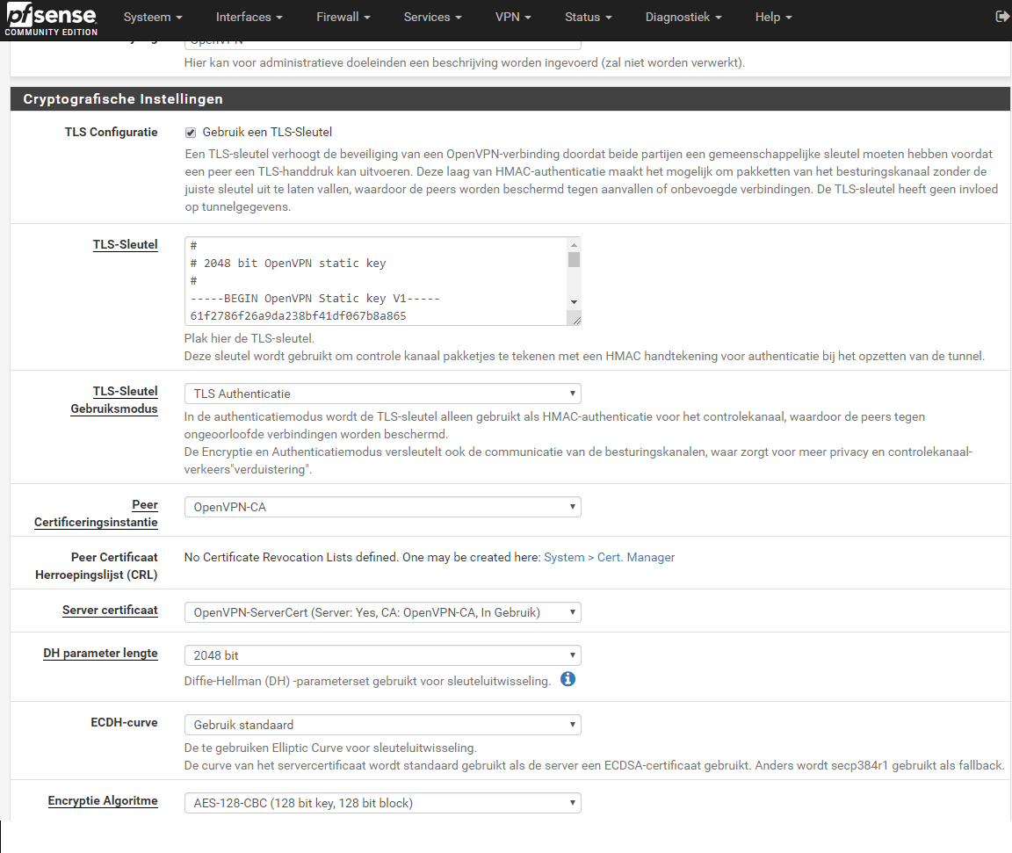
Task: Open the Services menu
Action: click(432, 18)
